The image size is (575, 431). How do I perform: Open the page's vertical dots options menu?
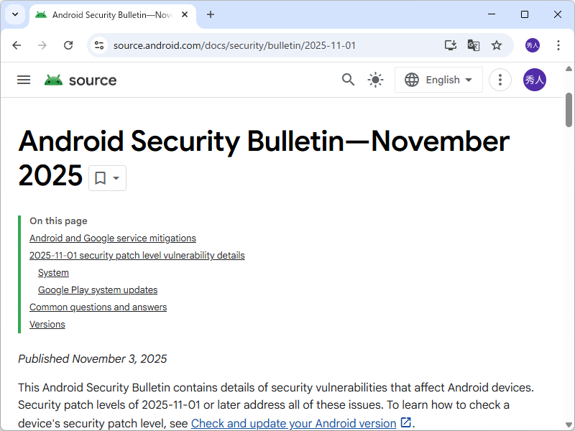pos(500,80)
